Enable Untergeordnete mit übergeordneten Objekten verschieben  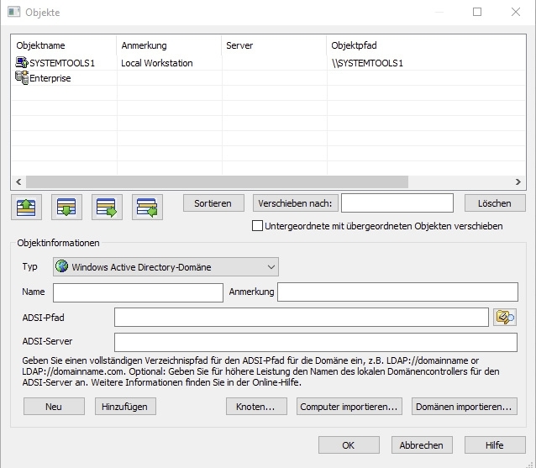pyautogui.click(x=257, y=226)
